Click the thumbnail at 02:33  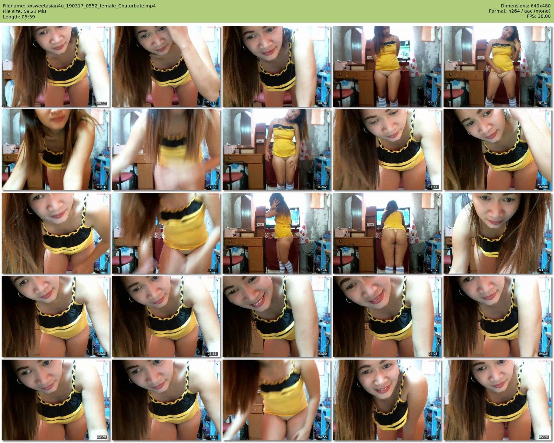click(166, 233)
